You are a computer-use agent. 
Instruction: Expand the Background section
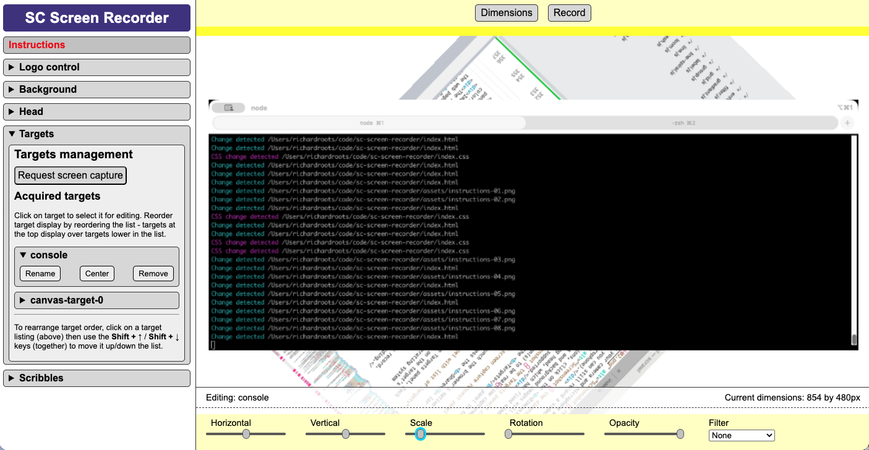96,89
